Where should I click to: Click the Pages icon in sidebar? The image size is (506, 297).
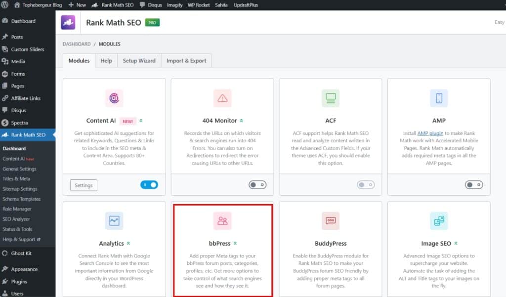click(x=5, y=86)
